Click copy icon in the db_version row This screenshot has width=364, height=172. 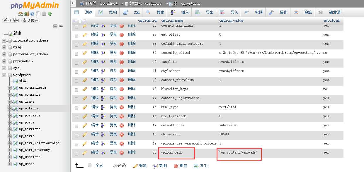point(103,134)
